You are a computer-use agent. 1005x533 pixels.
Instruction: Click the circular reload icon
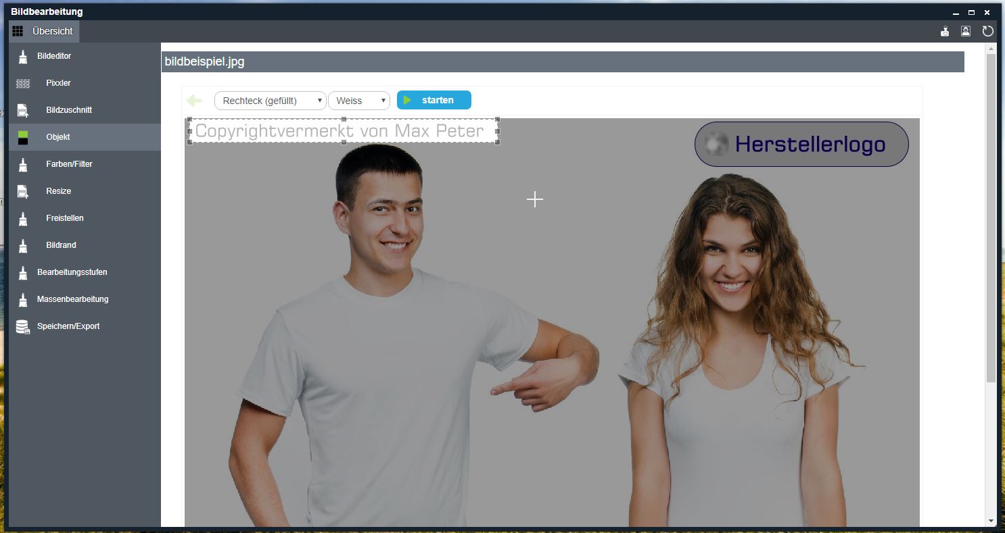pyautogui.click(x=987, y=31)
